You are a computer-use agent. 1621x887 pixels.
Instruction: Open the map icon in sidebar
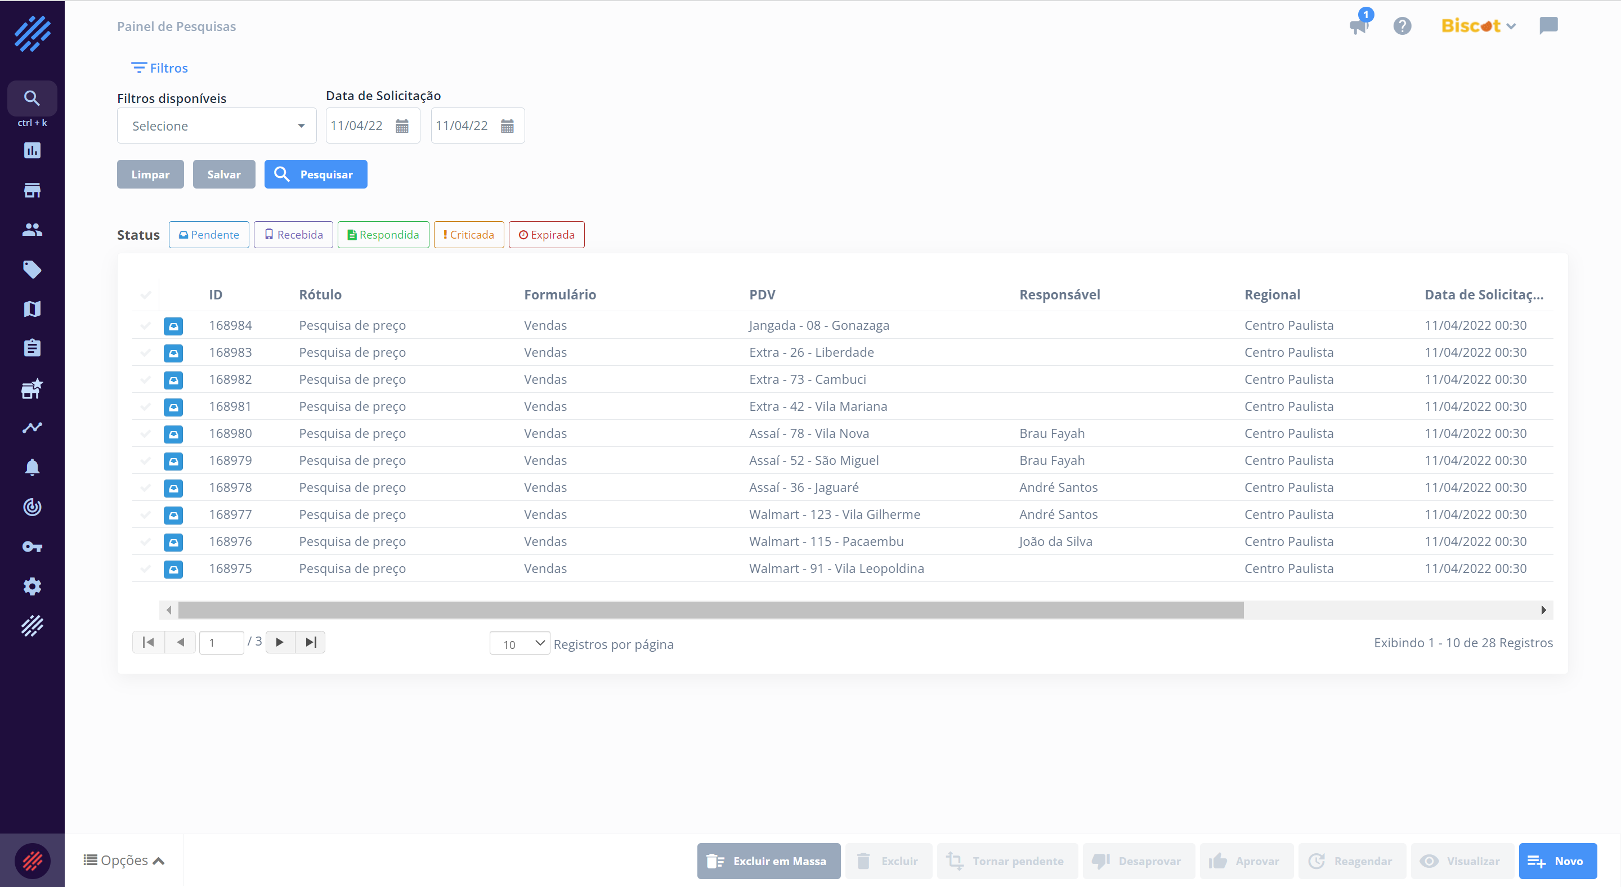(x=32, y=309)
